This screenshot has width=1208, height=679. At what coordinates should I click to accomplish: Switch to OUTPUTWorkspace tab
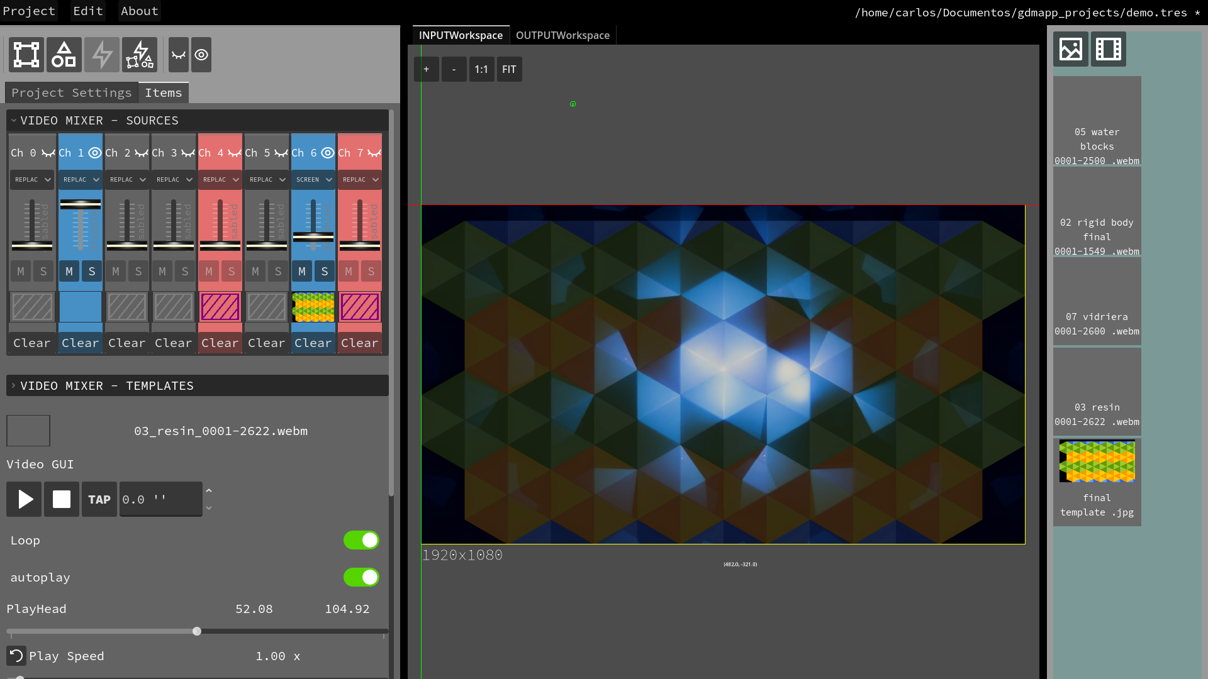562,35
